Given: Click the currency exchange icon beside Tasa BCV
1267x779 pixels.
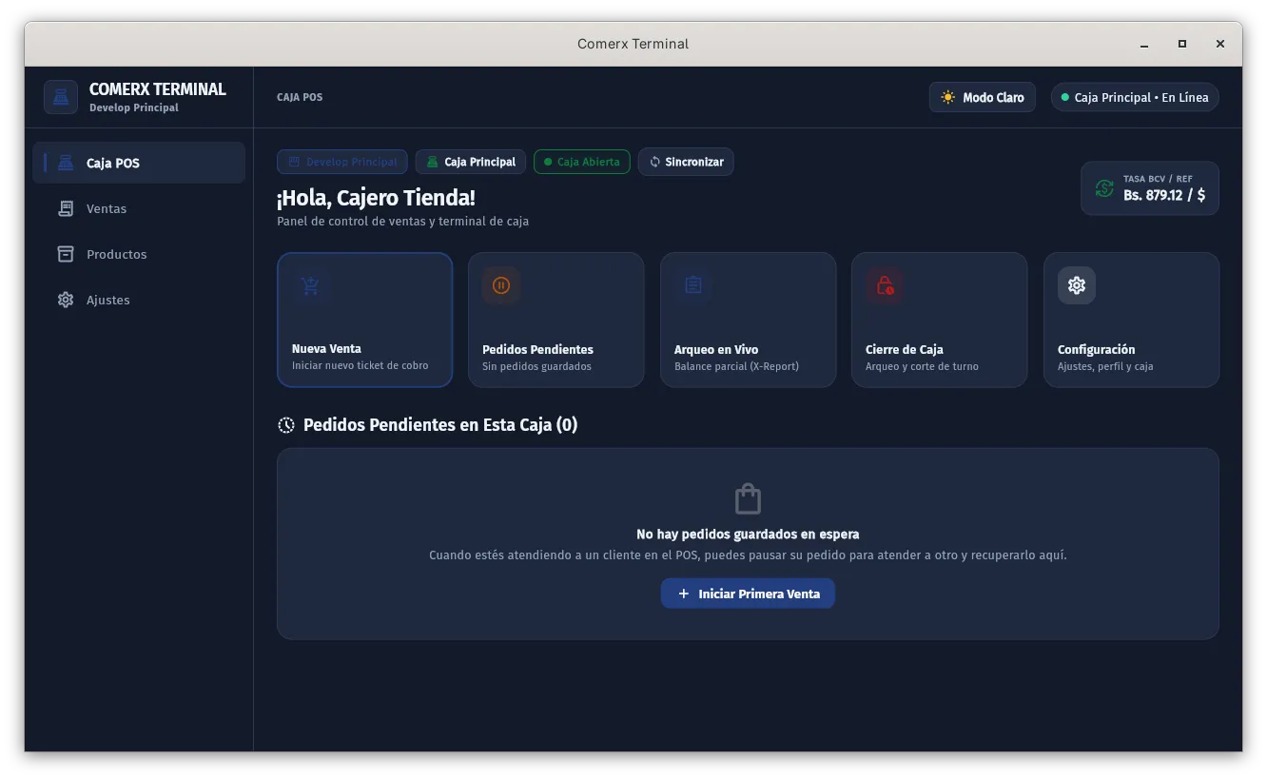Looking at the screenshot, I should coord(1104,188).
